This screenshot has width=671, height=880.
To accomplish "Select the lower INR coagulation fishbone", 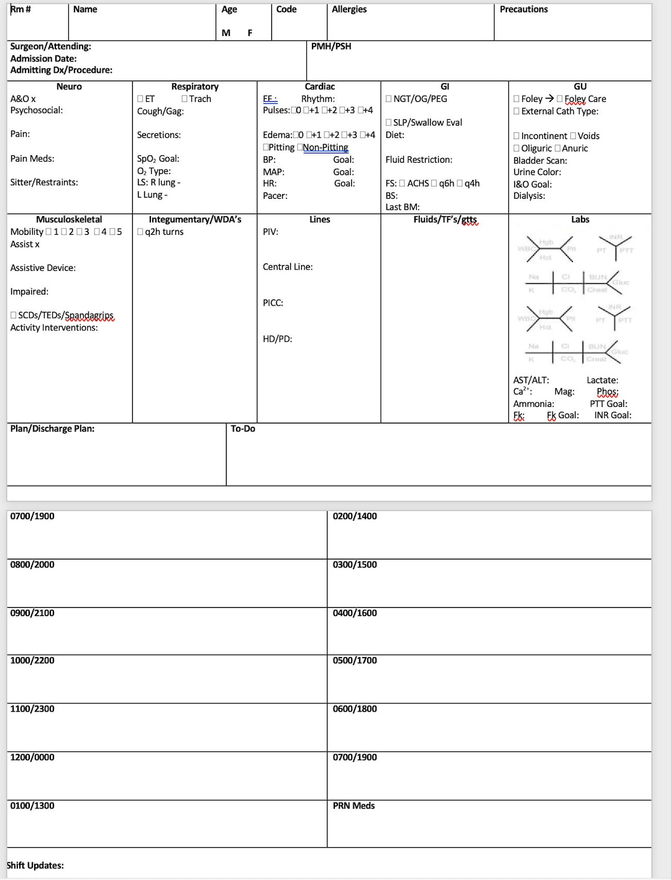I will click(x=613, y=317).
